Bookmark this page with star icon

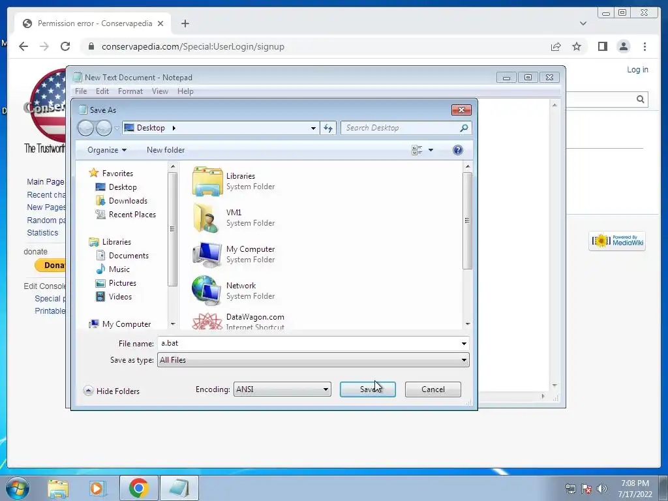coord(577,46)
